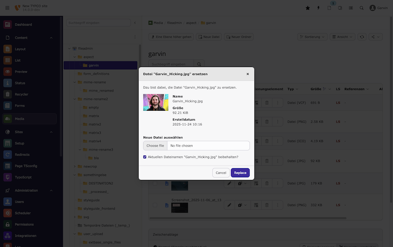Screen dimensions: 393x247
Task: Click the Garvin_Hicking.jpg preview thumbnail
Action: click(x=156, y=102)
